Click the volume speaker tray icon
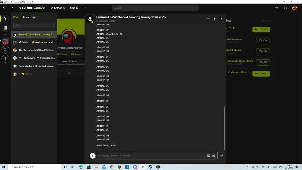302x170 pixels. 258,167
